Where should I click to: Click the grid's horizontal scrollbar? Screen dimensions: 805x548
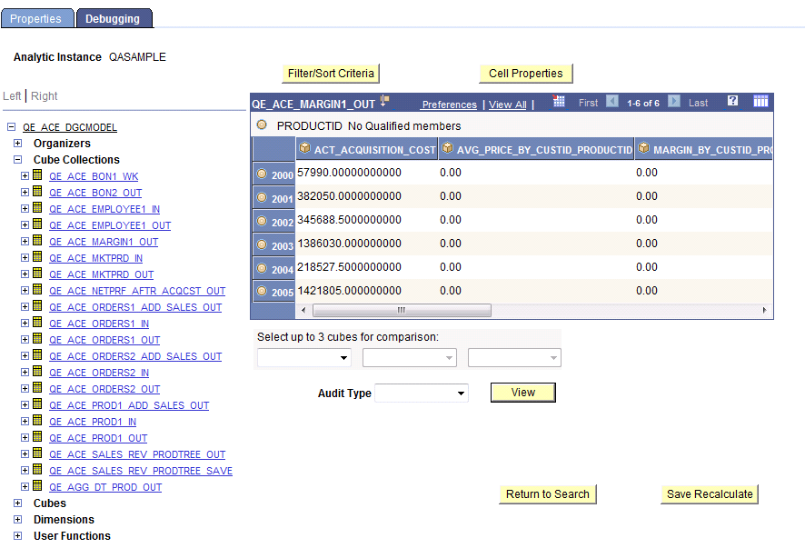click(401, 310)
